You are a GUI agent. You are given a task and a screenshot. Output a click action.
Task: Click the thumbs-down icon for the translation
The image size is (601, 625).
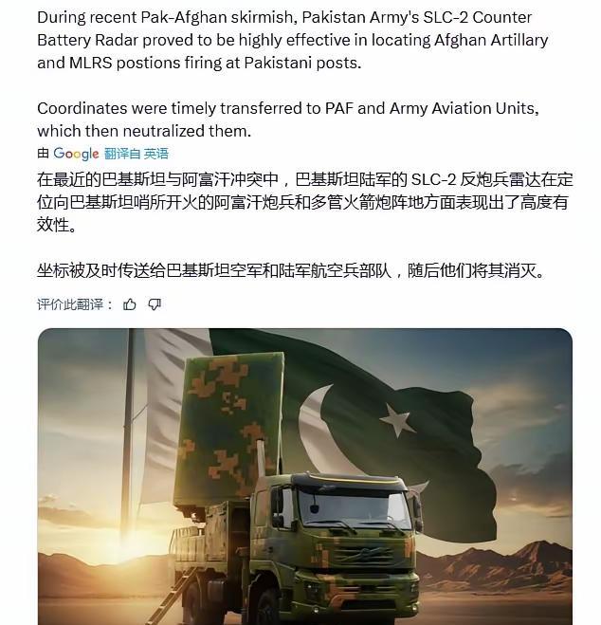[155, 304]
